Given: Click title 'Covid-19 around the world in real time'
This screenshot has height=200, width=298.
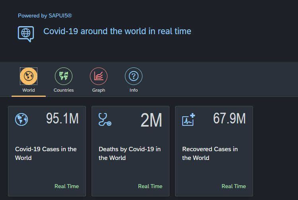Looking at the screenshot, I should point(117,31).
